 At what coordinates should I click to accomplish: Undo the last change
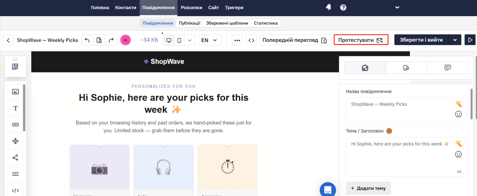(x=87, y=40)
